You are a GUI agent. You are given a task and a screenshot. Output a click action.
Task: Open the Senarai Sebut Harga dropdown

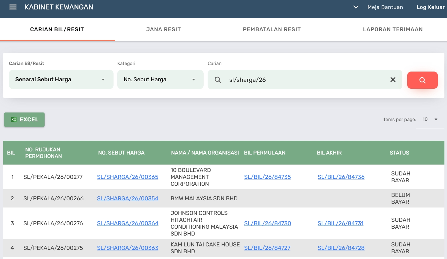(61, 80)
